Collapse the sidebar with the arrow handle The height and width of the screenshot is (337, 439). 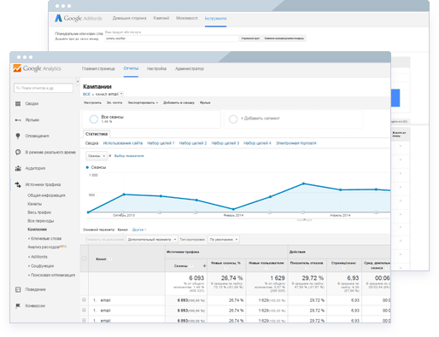(78, 82)
